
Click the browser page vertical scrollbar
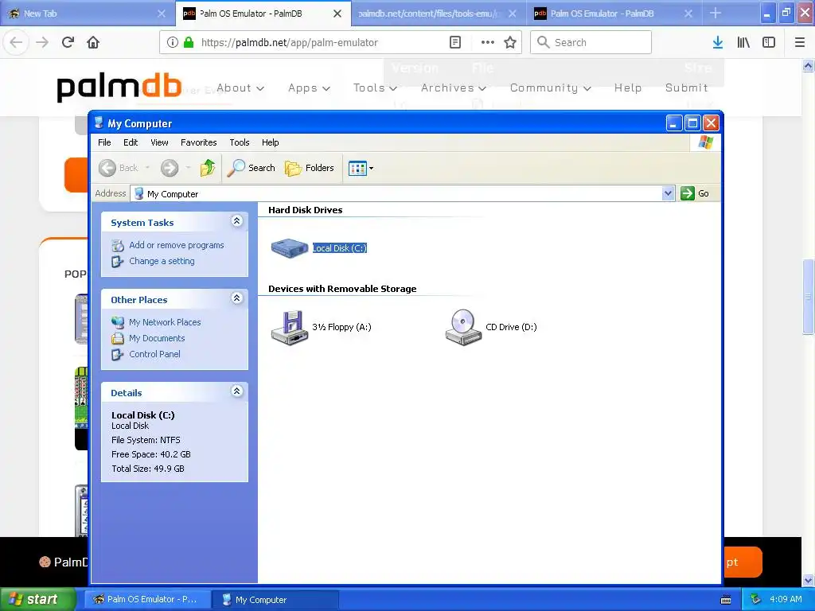click(x=809, y=297)
